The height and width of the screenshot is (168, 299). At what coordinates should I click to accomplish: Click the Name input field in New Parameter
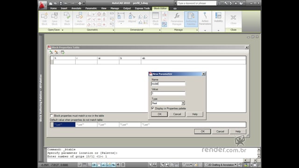168,84
